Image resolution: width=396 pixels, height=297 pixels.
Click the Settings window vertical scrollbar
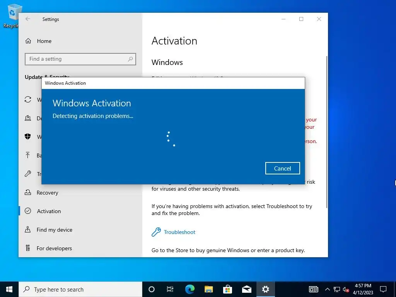point(327,132)
